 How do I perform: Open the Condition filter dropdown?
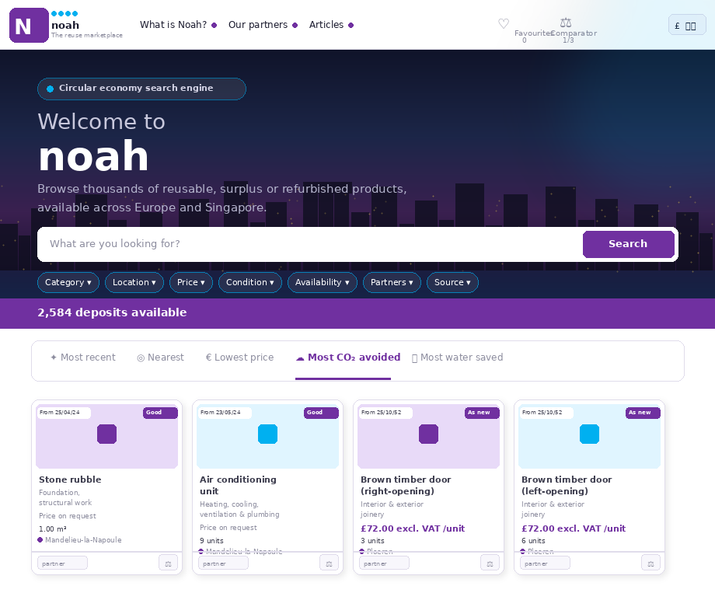click(249, 283)
